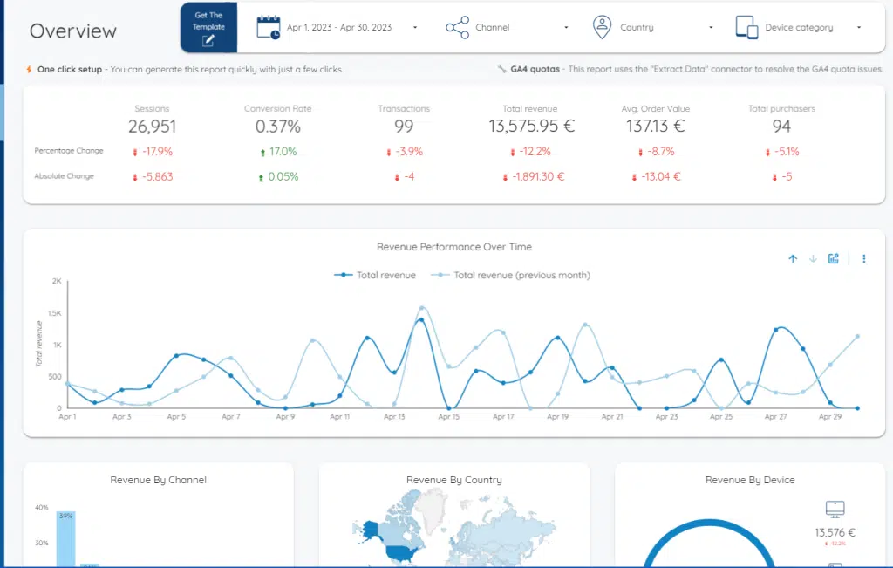Click the Overview page heading

click(73, 31)
